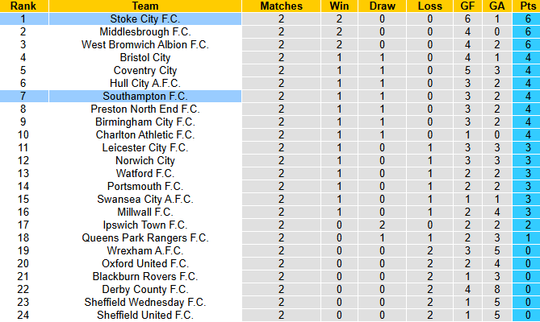Open the Middlesbrough F.C. team row
This screenshot has height=322, width=540.
(x=144, y=31)
